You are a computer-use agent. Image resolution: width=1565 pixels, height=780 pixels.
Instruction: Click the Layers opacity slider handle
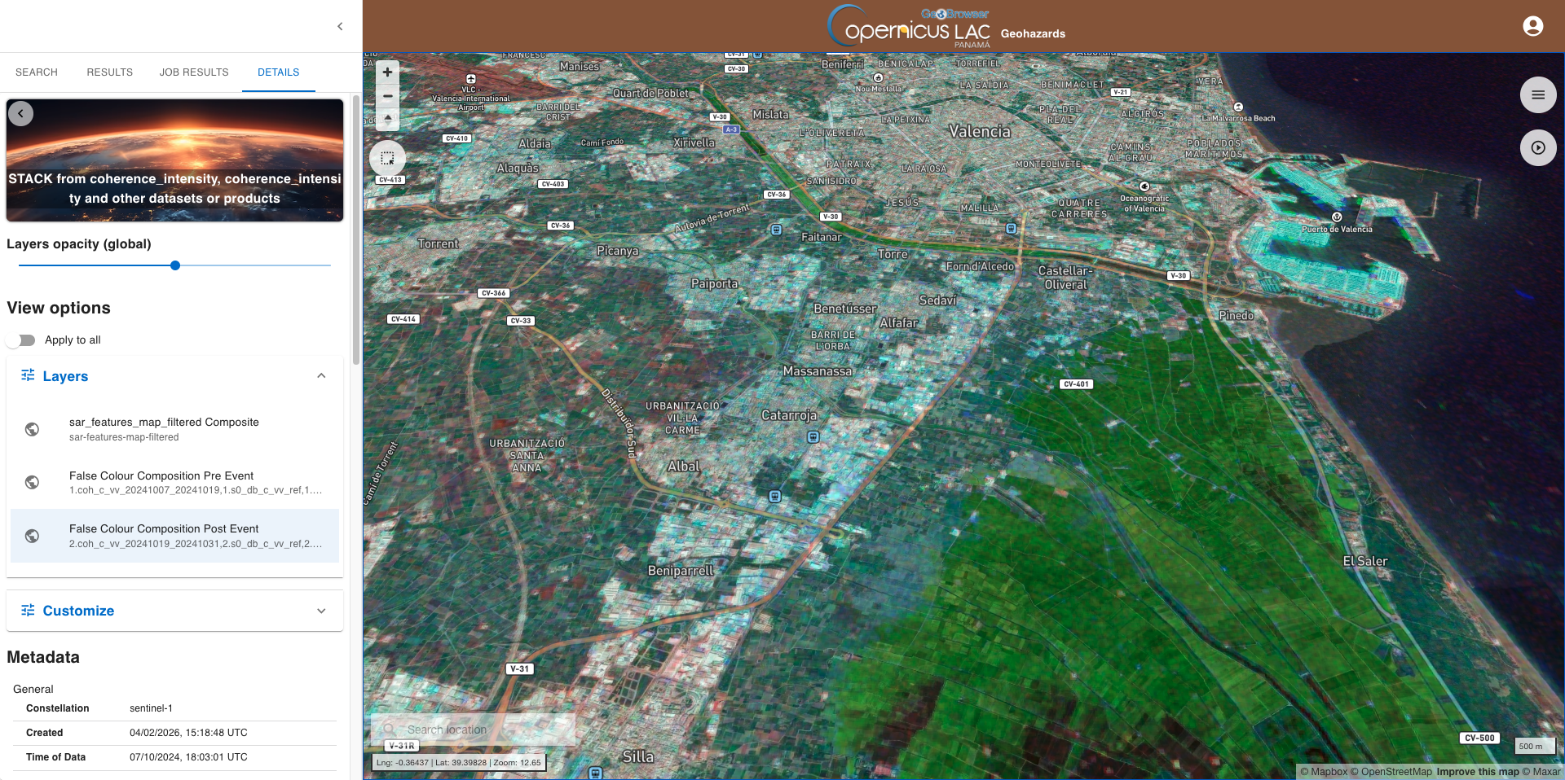tap(175, 265)
